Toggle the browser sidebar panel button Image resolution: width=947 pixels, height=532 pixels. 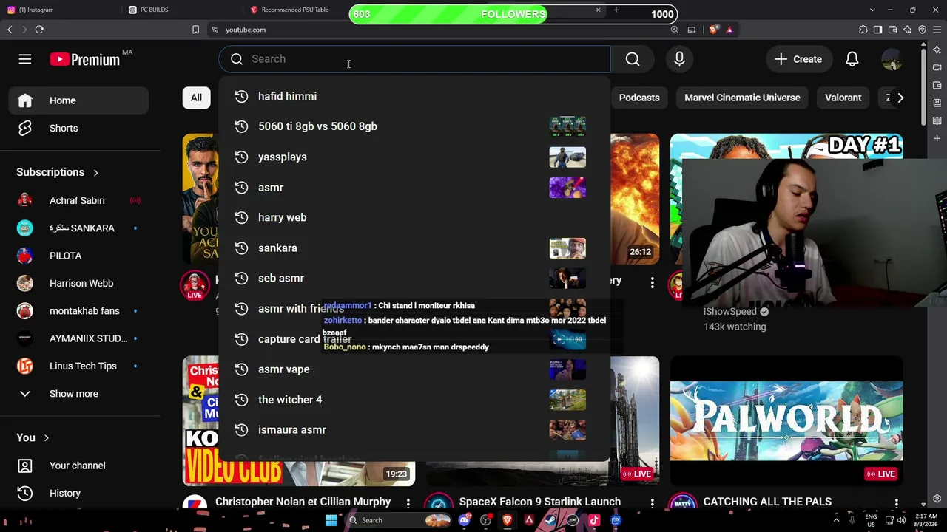tap(878, 30)
